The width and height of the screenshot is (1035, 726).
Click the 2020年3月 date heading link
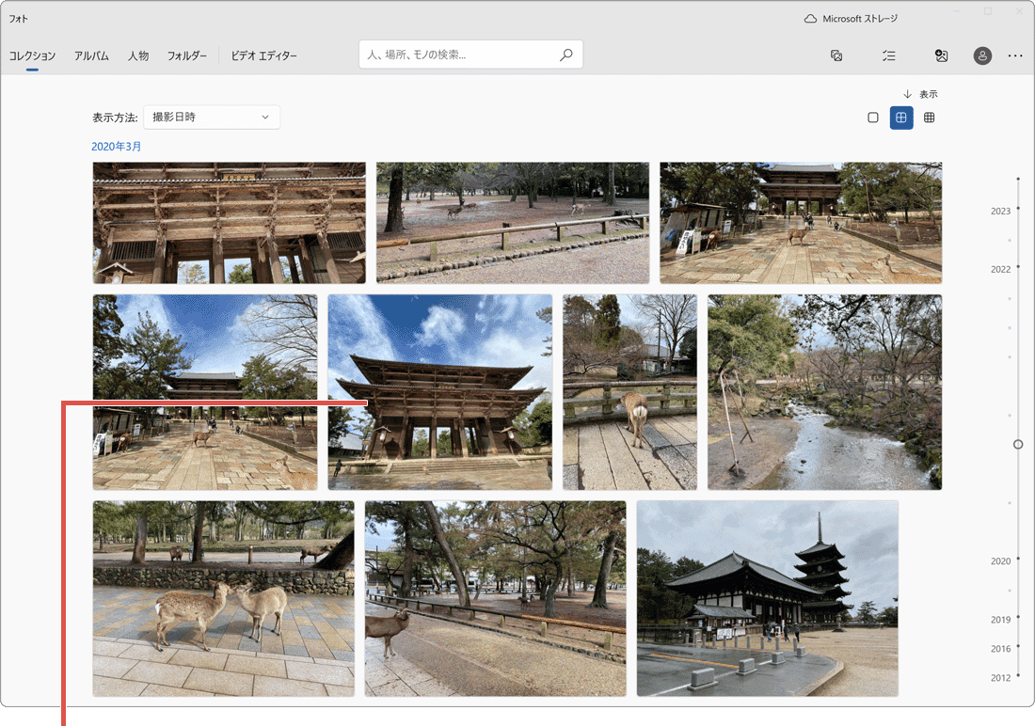pos(115,147)
